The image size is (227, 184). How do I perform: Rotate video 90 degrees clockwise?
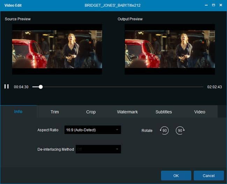coord(180,130)
